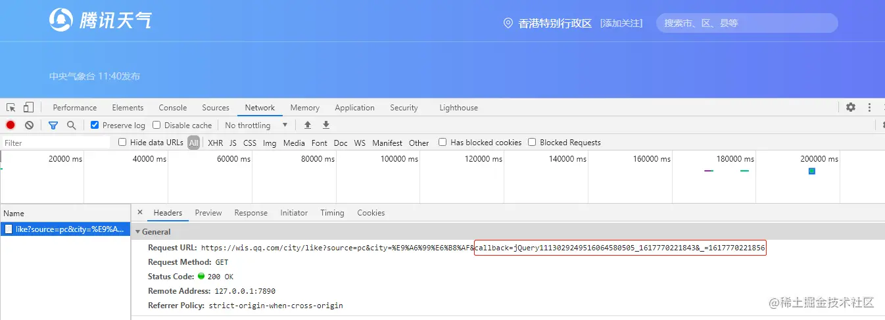The height and width of the screenshot is (320, 885).
Task: Select the like?source=pc request row
Action: coord(65,229)
